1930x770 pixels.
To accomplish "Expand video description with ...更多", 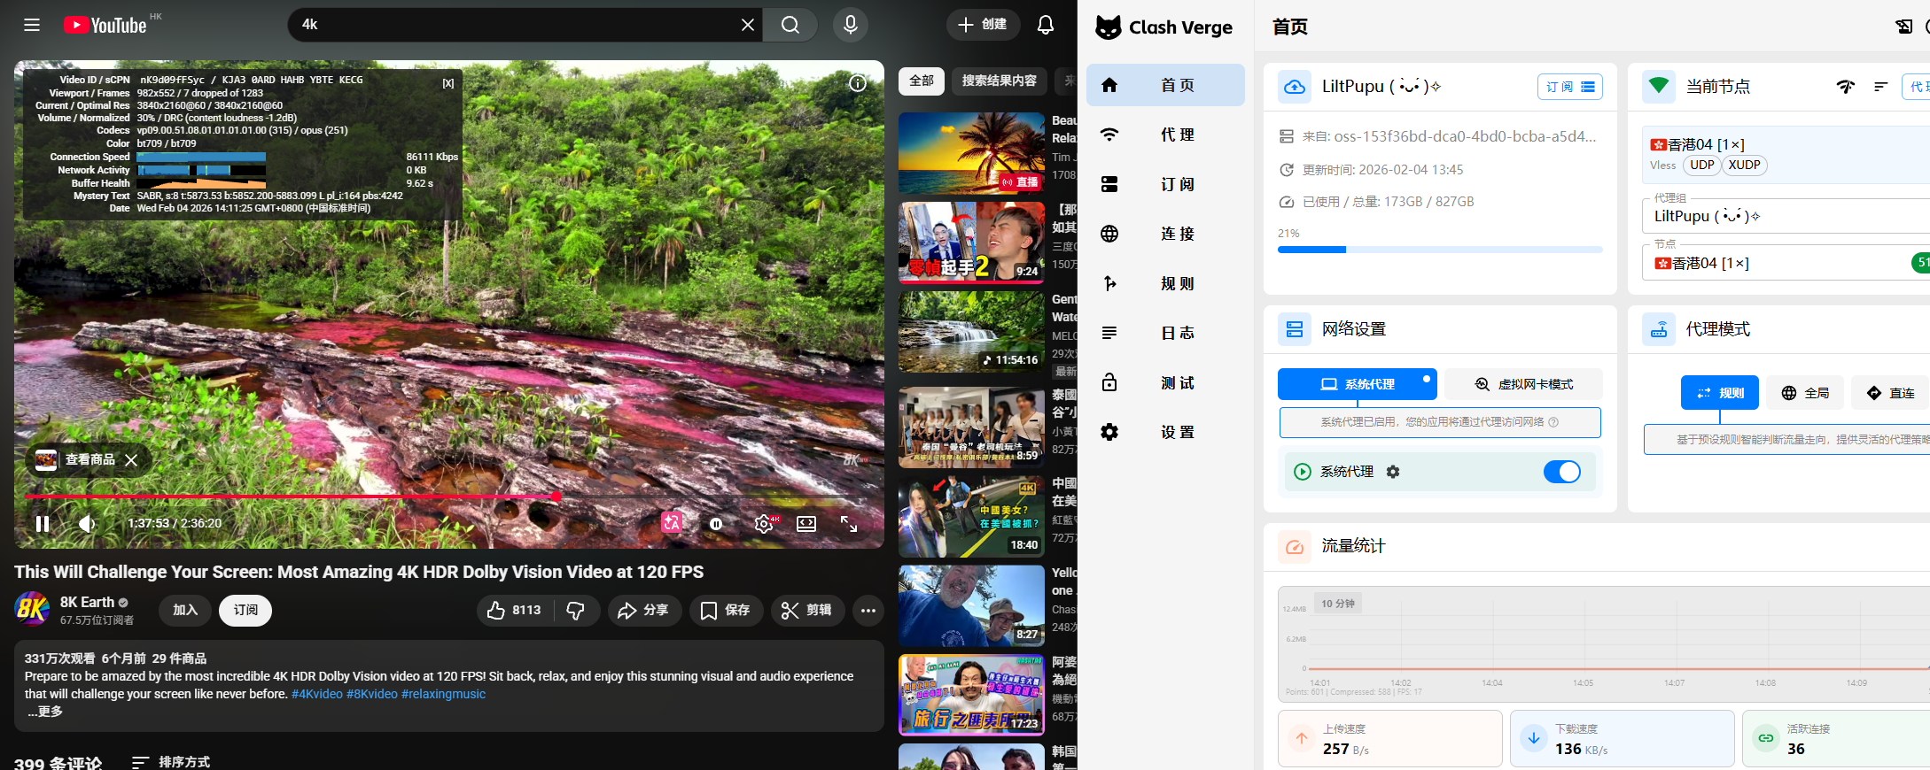I will pos(44,712).
